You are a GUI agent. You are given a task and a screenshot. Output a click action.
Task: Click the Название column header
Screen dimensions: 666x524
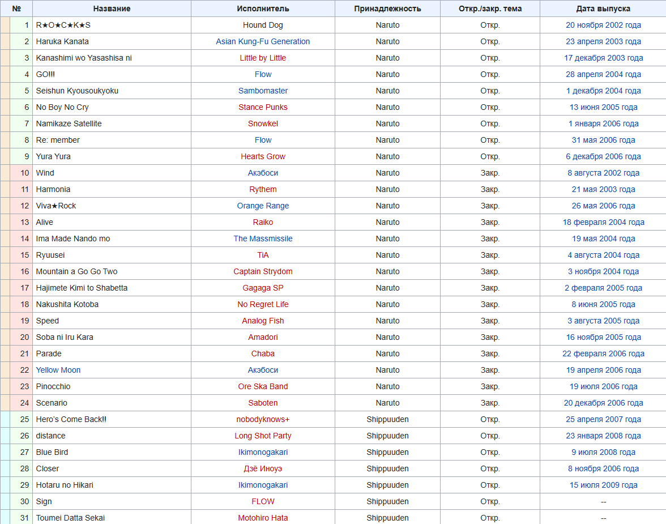(x=112, y=8)
